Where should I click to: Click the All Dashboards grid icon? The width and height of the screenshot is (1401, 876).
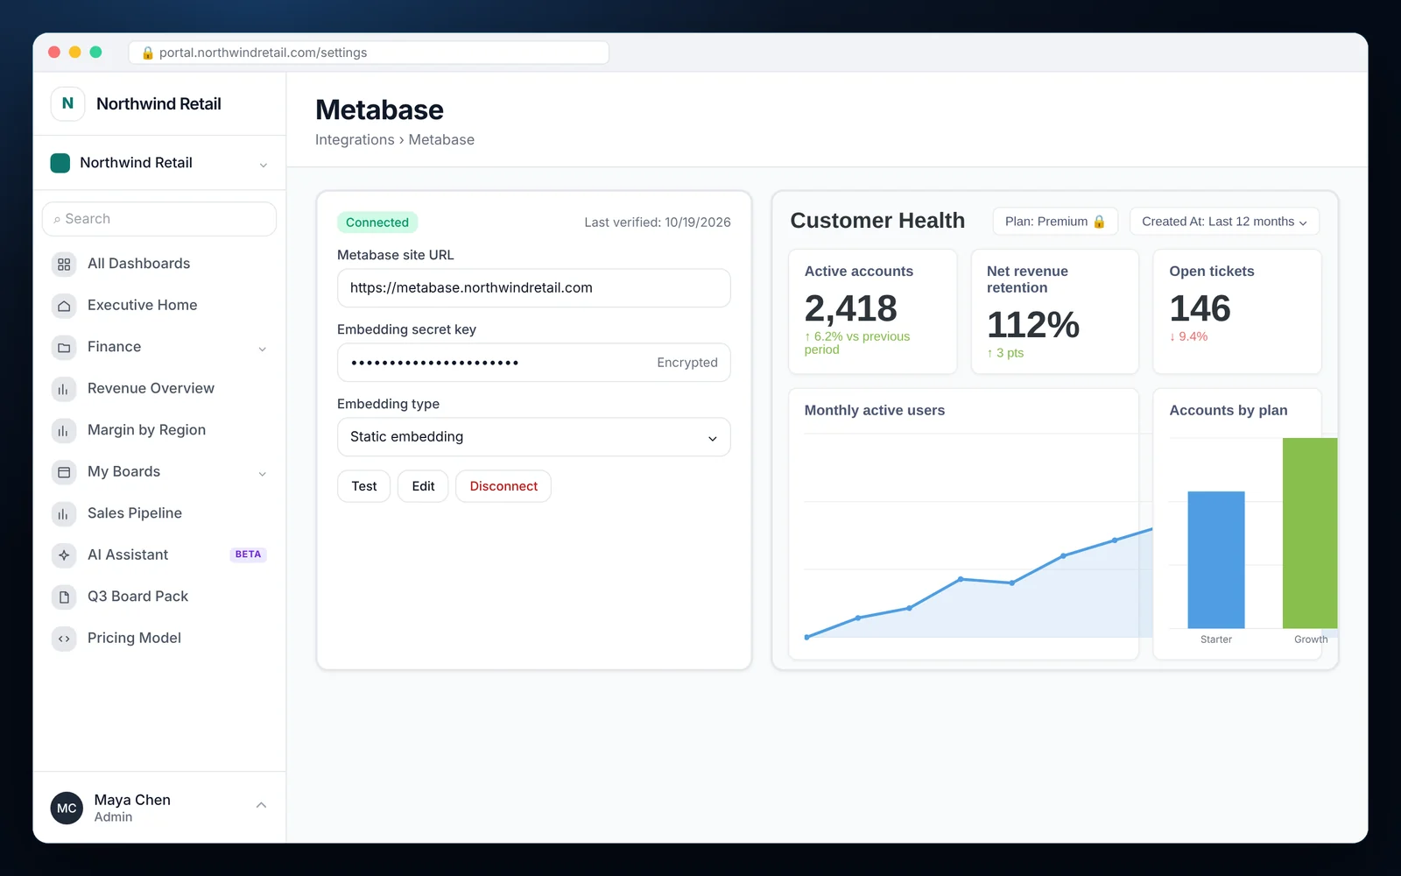point(64,264)
